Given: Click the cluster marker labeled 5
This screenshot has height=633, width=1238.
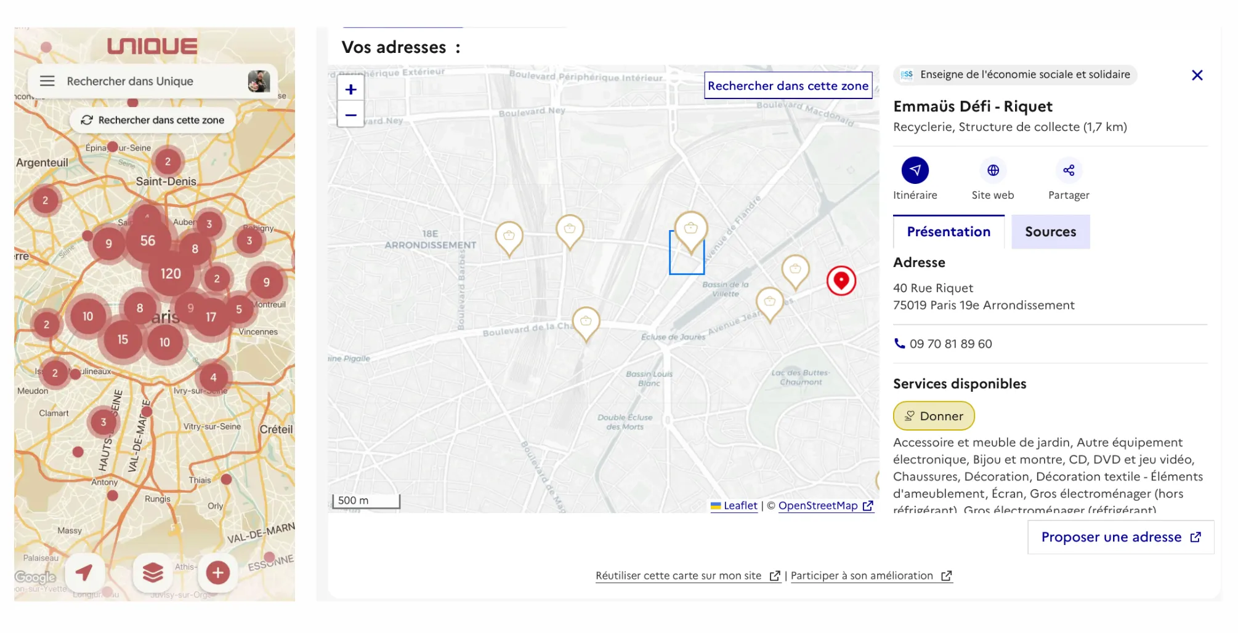Looking at the screenshot, I should (239, 309).
